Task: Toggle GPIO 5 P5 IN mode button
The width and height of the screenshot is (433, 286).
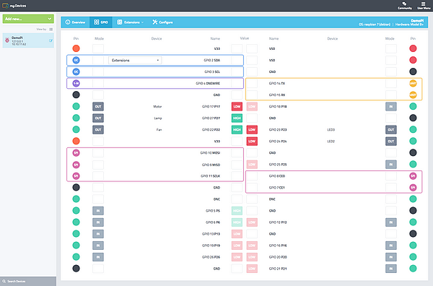Action: click(98, 211)
